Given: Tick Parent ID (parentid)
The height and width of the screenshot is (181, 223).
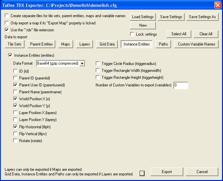Looking at the screenshot, I should coord(15,78).
